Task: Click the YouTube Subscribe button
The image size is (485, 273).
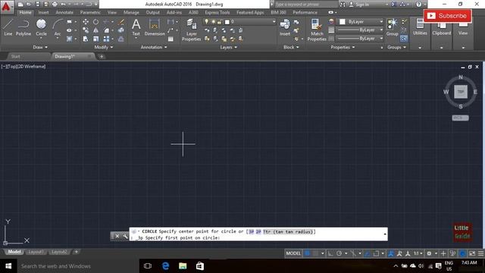Action: pyautogui.click(x=448, y=16)
